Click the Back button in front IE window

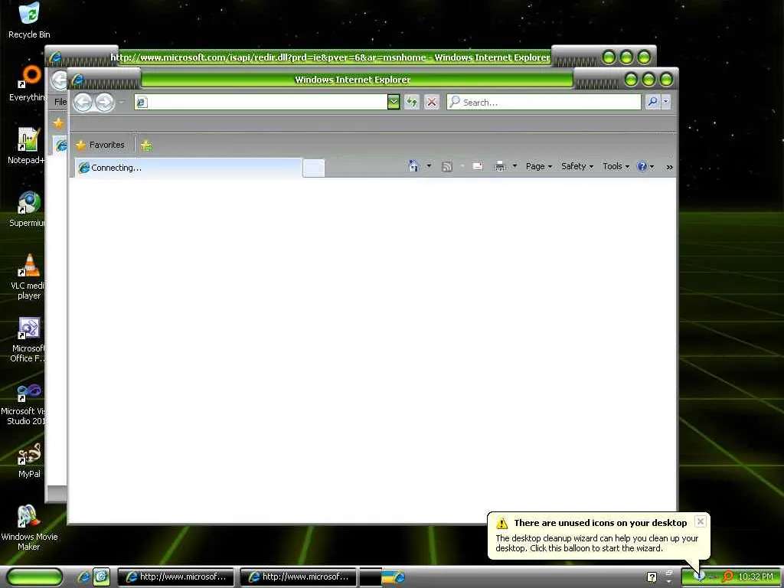[83, 103]
